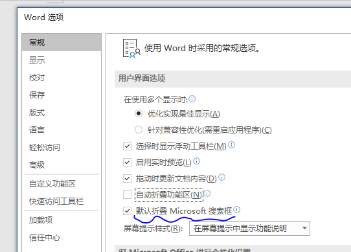Choose 针对兼容性优化 radio option
351x252 pixels.
click(x=139, y=130)
